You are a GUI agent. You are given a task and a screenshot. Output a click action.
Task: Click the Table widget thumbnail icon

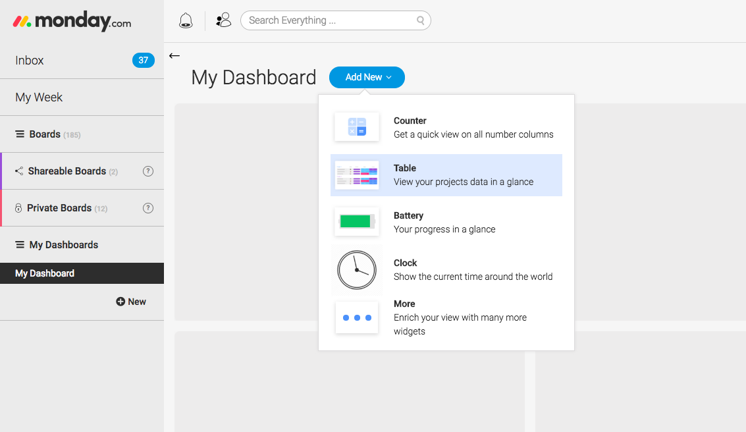[x=357, y=175]
